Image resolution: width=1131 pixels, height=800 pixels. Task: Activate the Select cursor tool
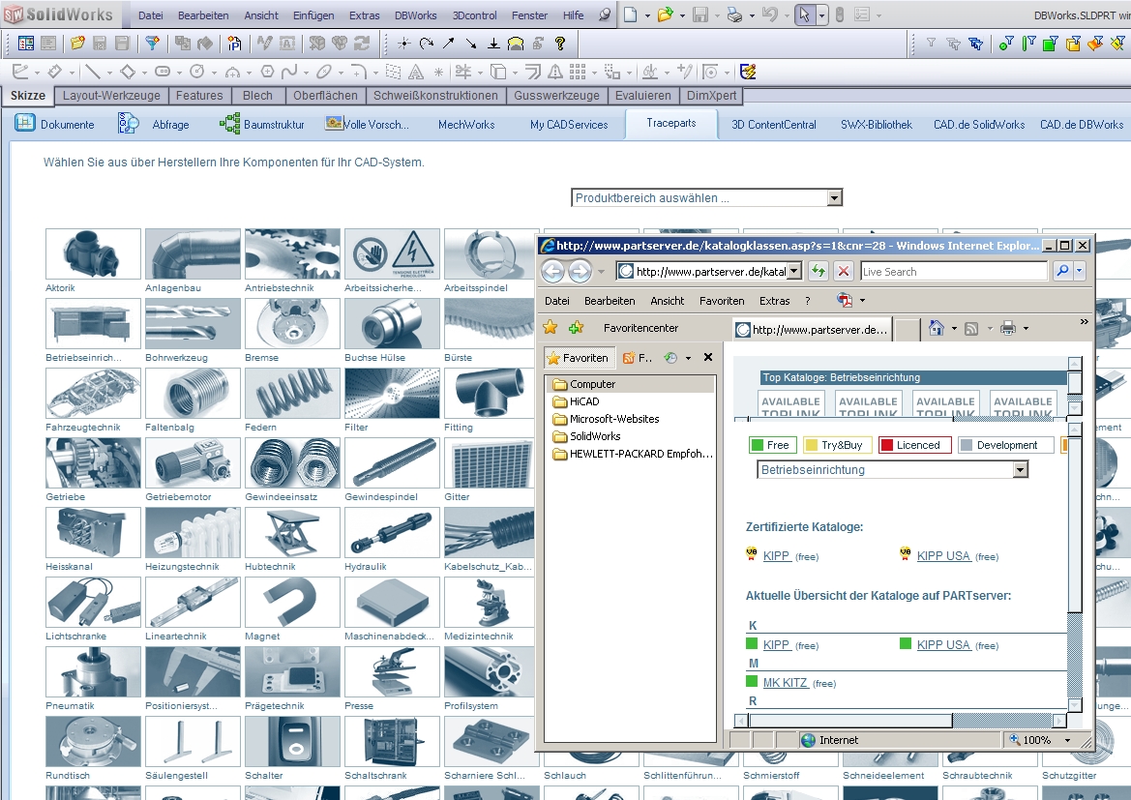pyautogui.click(x=804, y=15)
